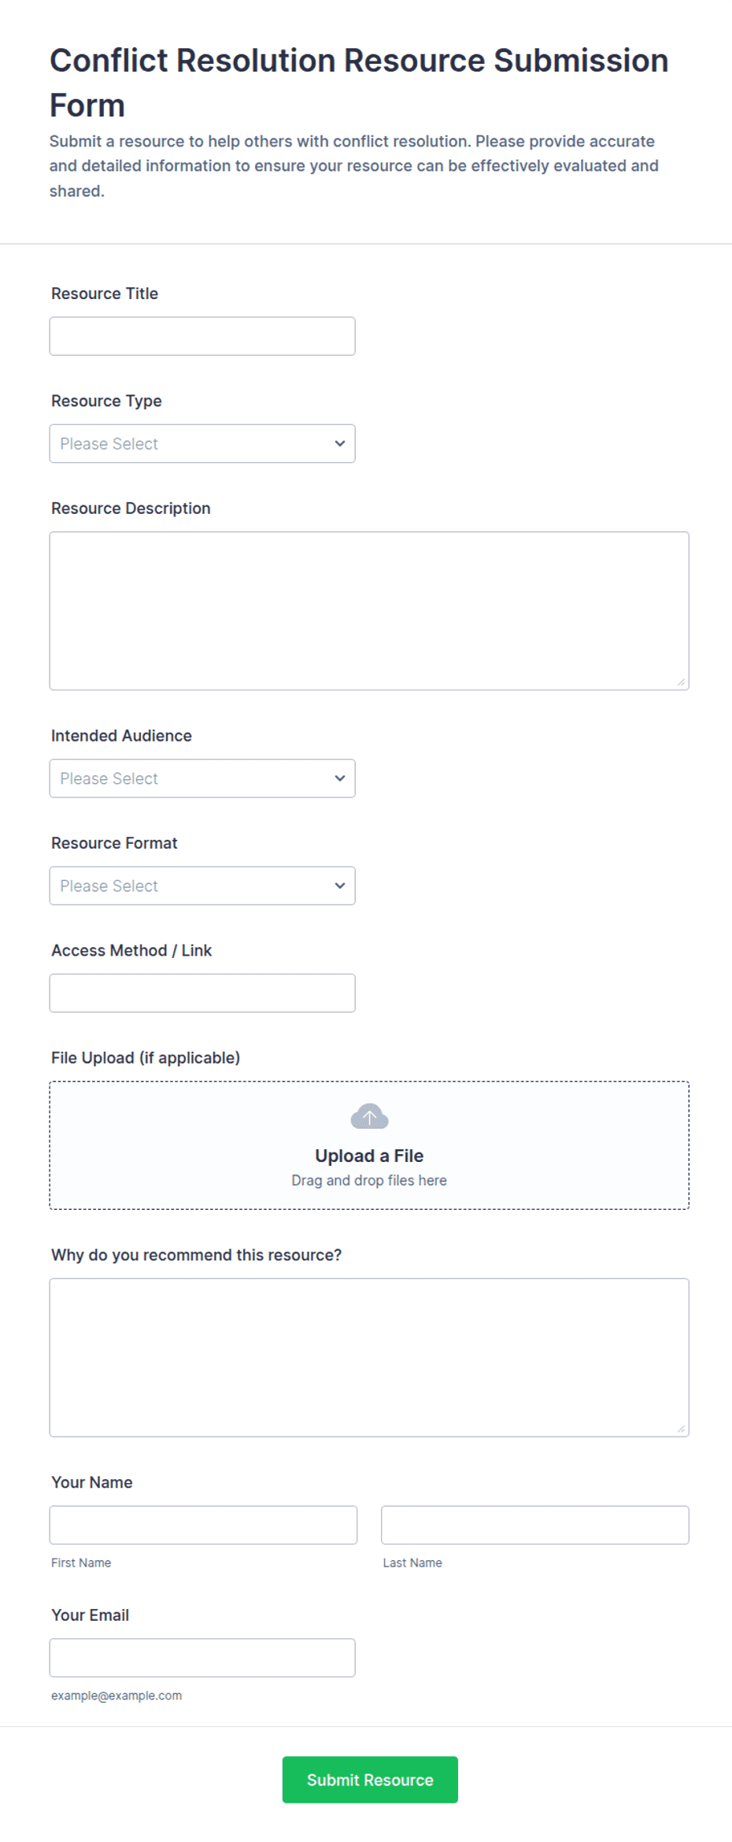Click the cloud upload icon
The width and height of the screenshot is (732, 1842).
point(369,1116)
